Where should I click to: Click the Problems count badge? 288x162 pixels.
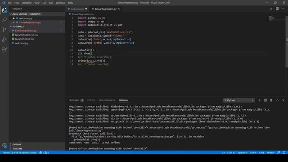82,100
